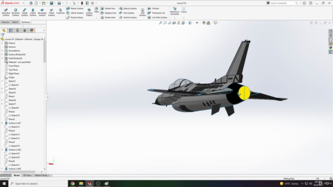Select the Sensors tree item
This screenshot has height=187, width=333.
point(10,47)
